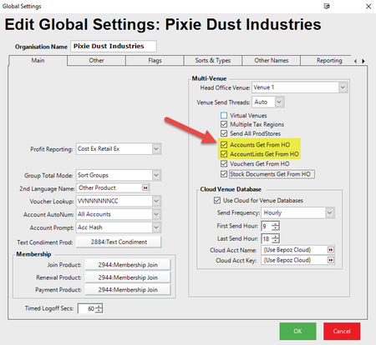Open the Other Names tab
376x345 pixels.
coord(272,60)
